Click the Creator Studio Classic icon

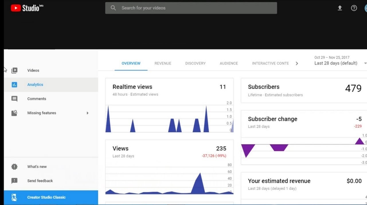coord(14,197)
